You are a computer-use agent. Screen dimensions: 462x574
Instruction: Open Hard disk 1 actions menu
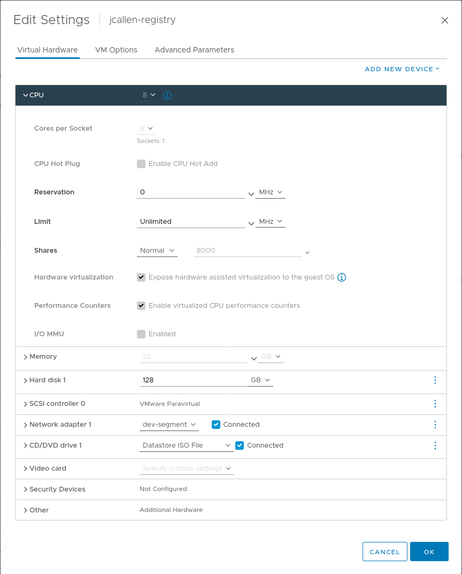(x=435, y=380)
